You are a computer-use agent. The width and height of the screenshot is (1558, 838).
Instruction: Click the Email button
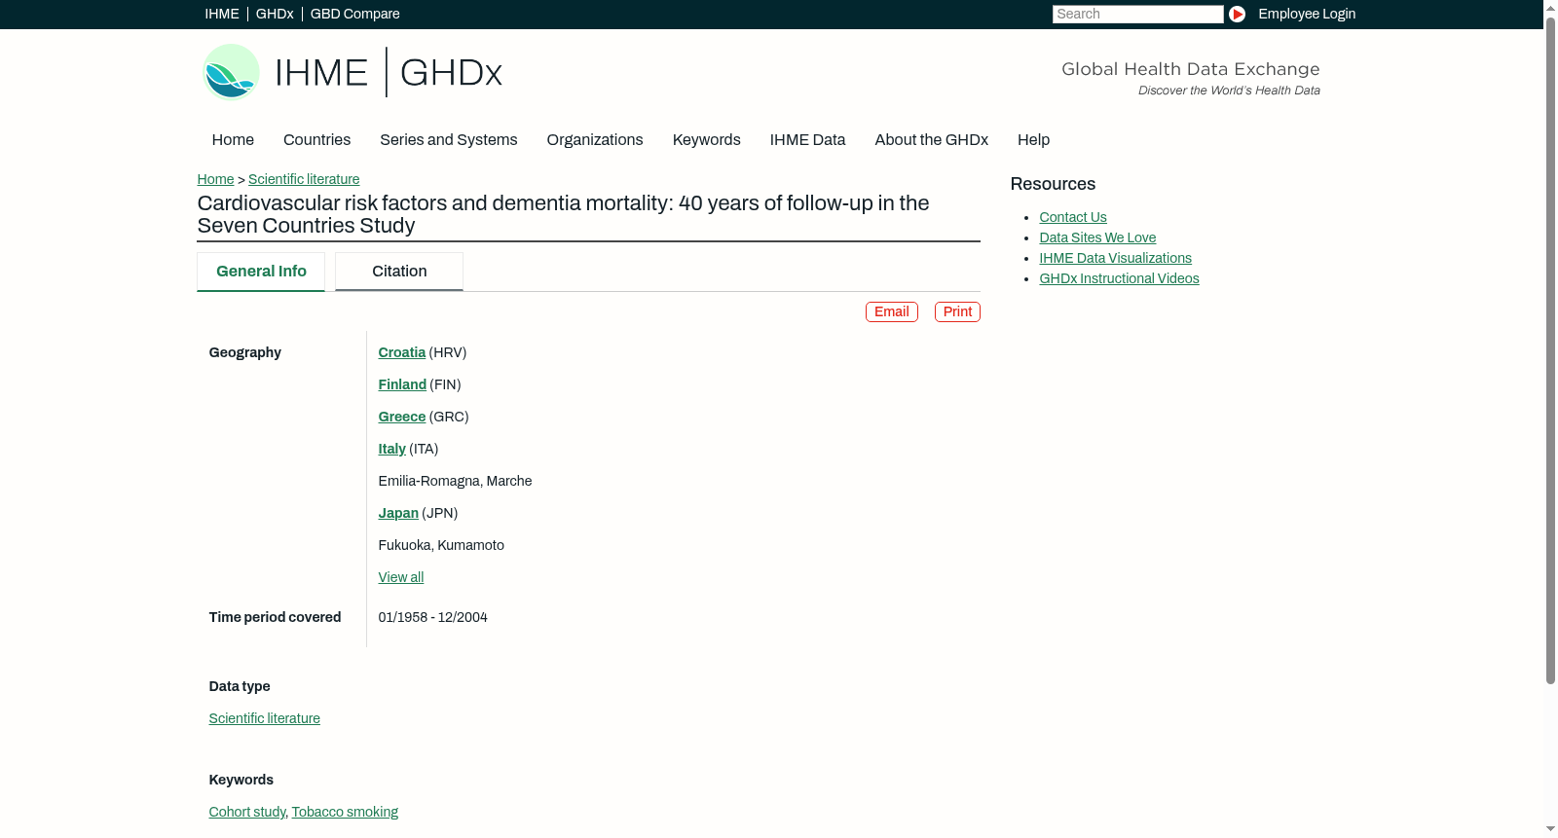coord(892,311)
